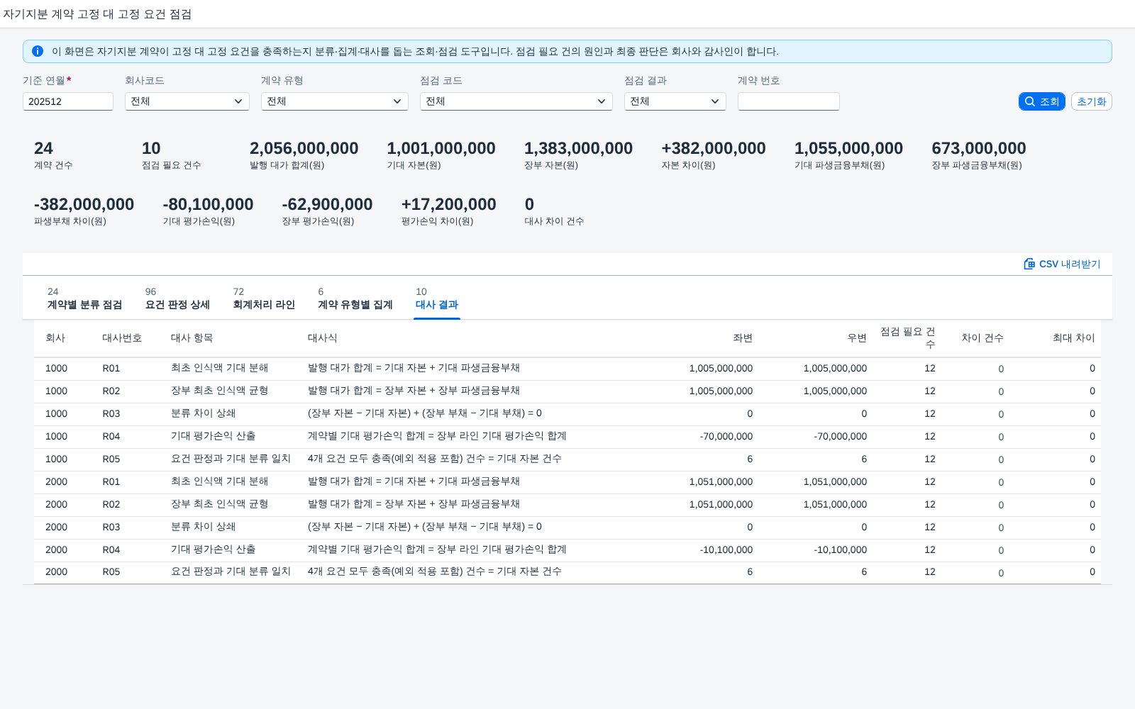Viewport: 1135px width, 709px height.
Task: Click the 계약 번호 input field
Action: (789, 101)
